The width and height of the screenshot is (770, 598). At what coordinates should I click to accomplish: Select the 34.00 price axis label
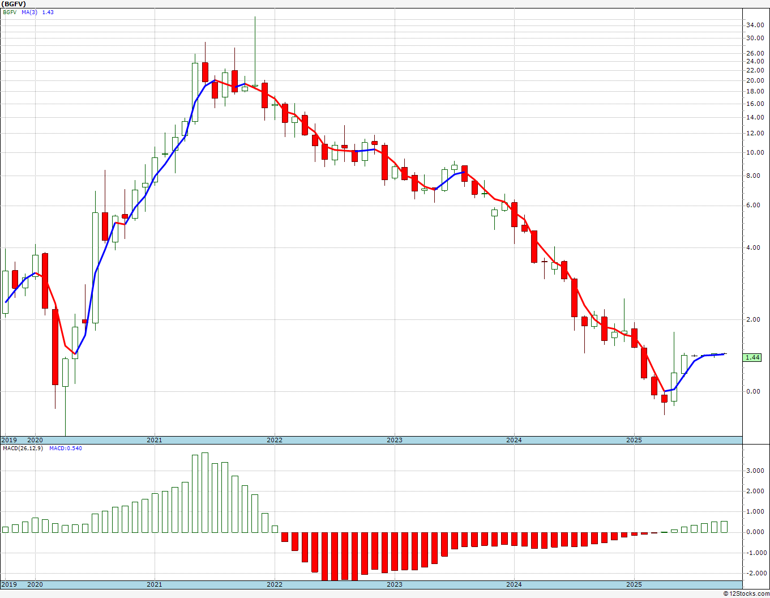click(754, 25)
